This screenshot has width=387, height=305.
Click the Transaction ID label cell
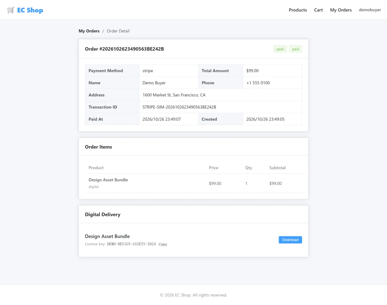[x=112, y=107]
